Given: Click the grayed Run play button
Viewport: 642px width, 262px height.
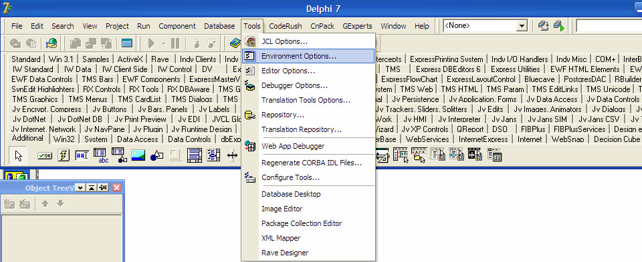Looking at the screenshot, I should (152, 43).
